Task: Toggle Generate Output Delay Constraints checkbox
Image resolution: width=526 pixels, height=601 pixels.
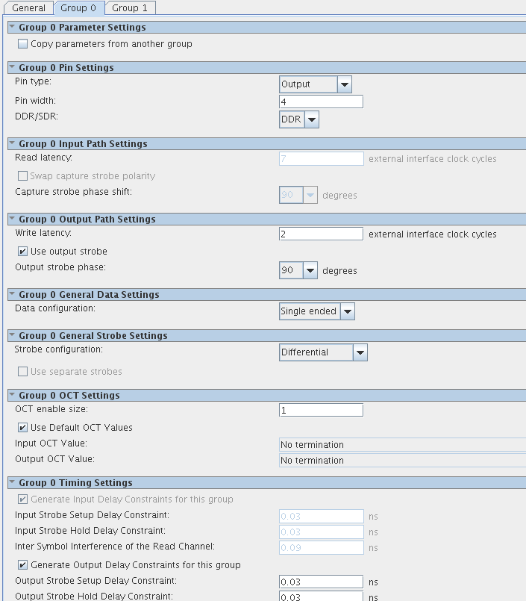Action: coord(23,565)
